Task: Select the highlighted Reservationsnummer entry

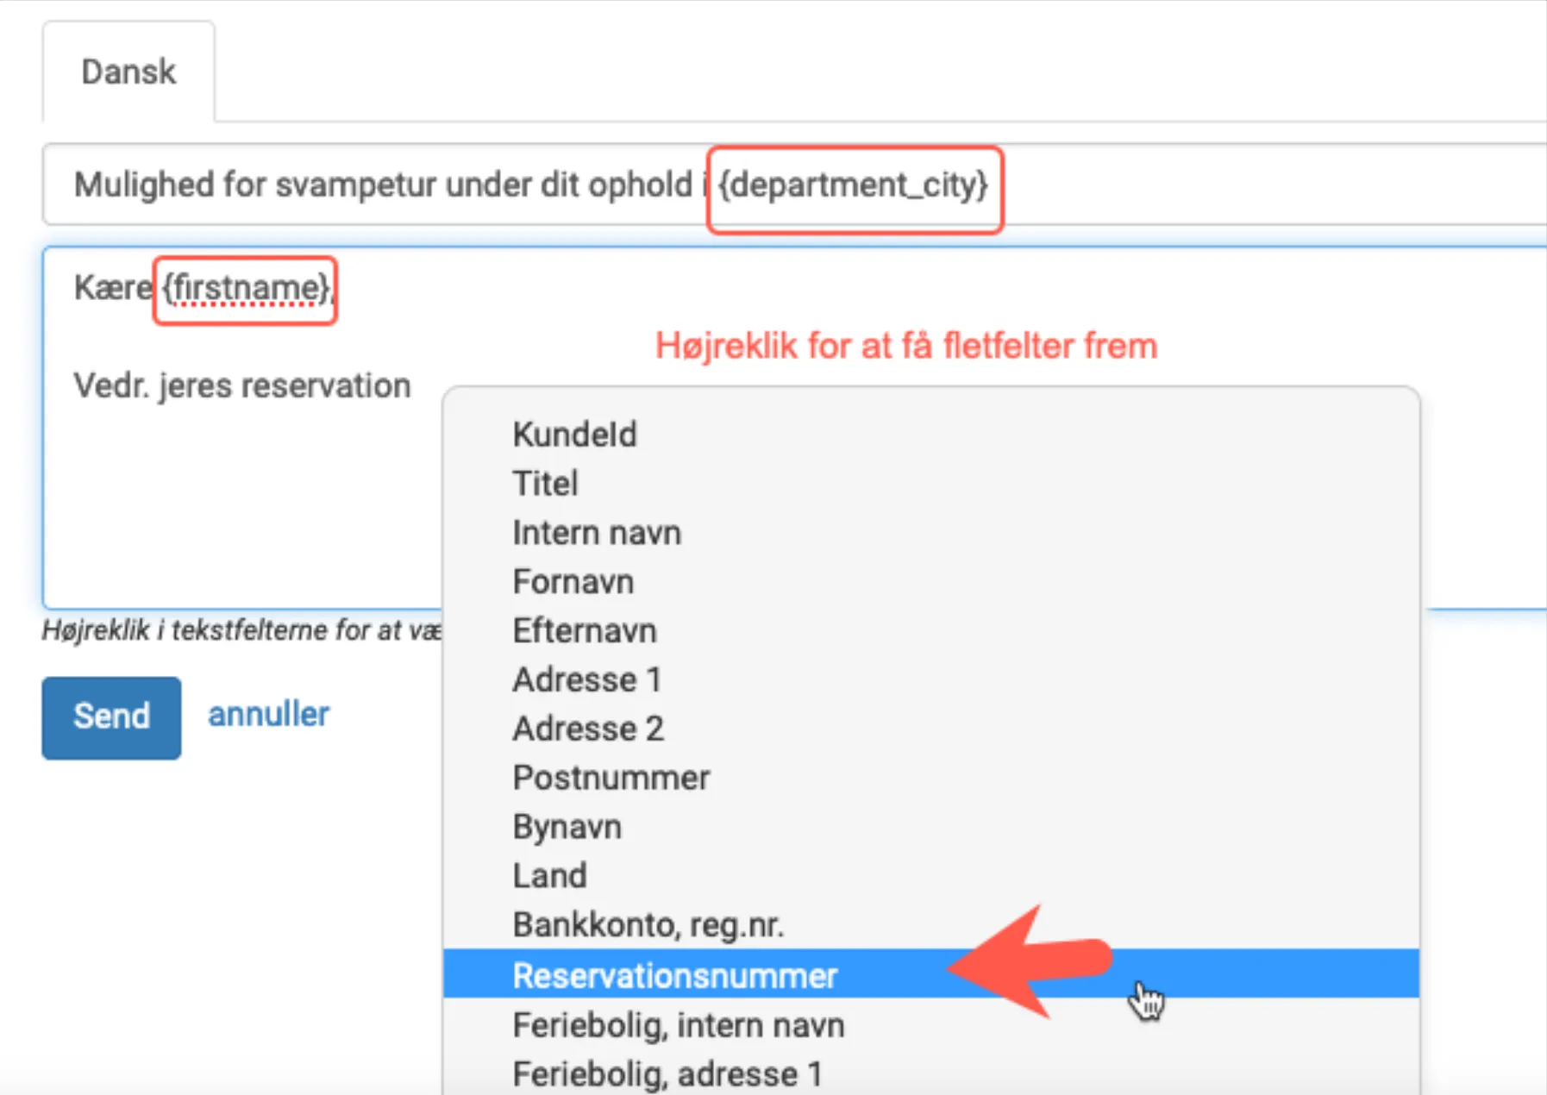Action: click(675, 975)
